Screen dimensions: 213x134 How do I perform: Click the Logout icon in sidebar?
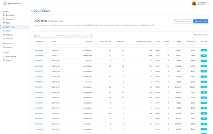coord(4,60)
